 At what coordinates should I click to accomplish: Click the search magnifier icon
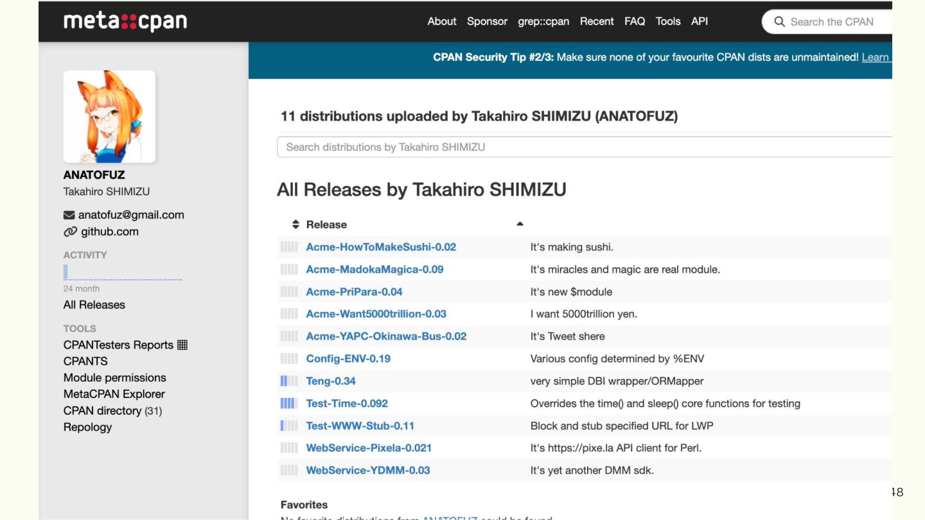779,22
